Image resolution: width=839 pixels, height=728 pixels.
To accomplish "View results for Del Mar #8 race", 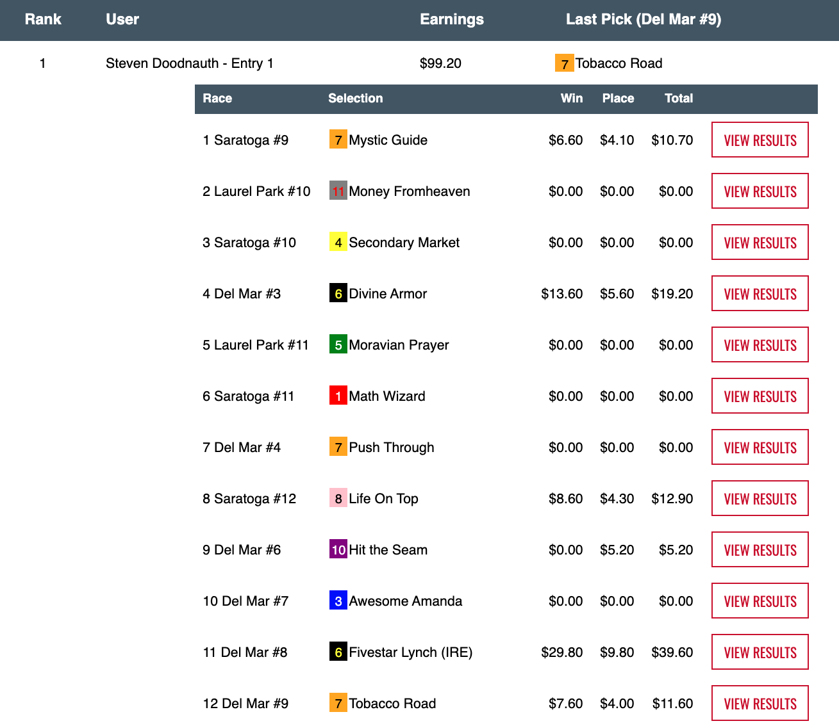I will point(760,652).
